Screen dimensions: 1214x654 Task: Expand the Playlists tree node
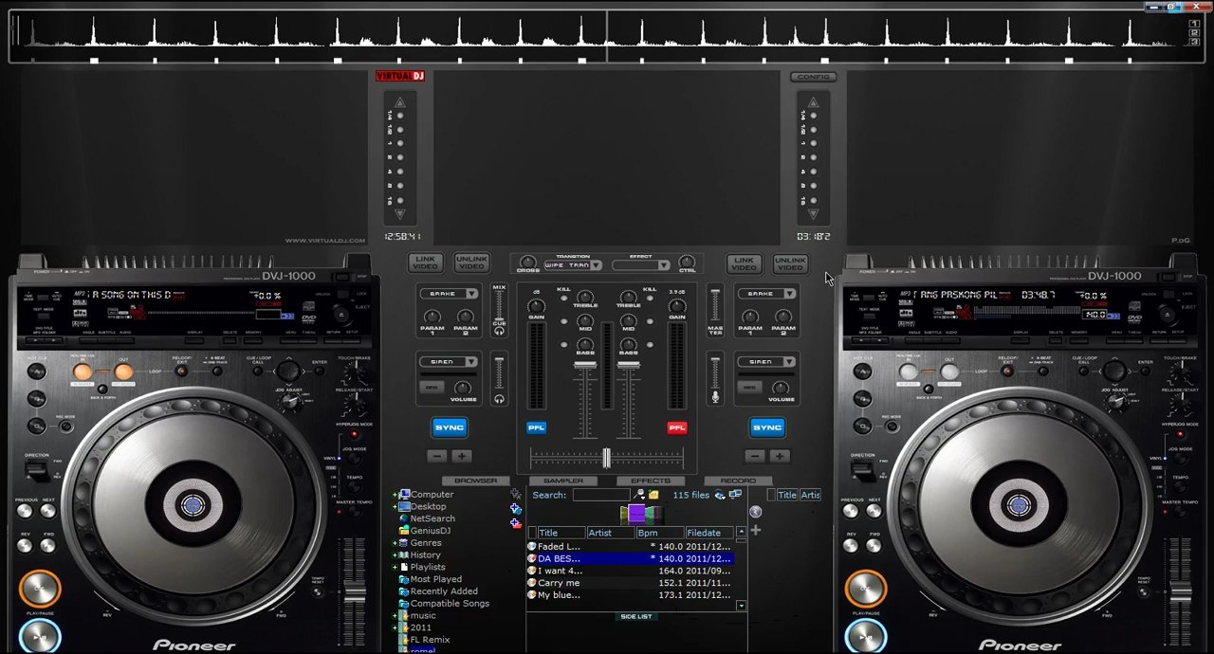pos(395,567)
